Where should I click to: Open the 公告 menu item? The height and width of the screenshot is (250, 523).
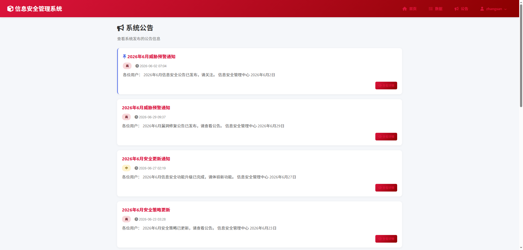click(x=461, y=9)
